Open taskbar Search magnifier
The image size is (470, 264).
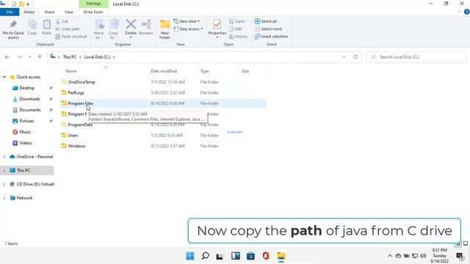(x=206, y=256)
